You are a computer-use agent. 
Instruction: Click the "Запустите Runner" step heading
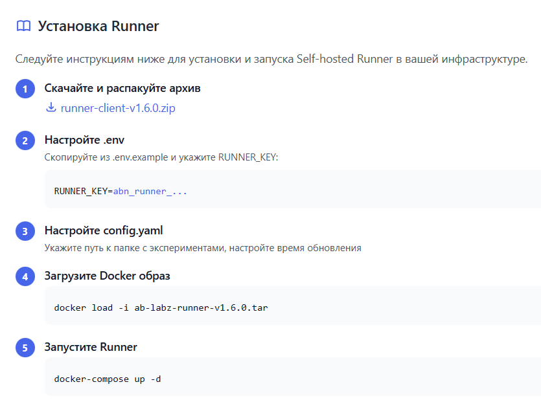(x=91, y=348)
